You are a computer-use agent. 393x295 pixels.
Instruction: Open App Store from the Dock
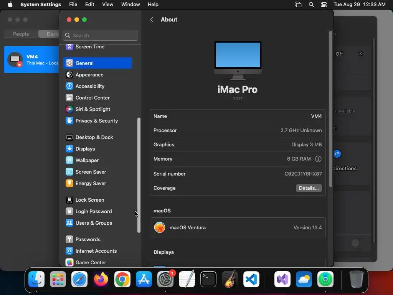pos(144,279)
